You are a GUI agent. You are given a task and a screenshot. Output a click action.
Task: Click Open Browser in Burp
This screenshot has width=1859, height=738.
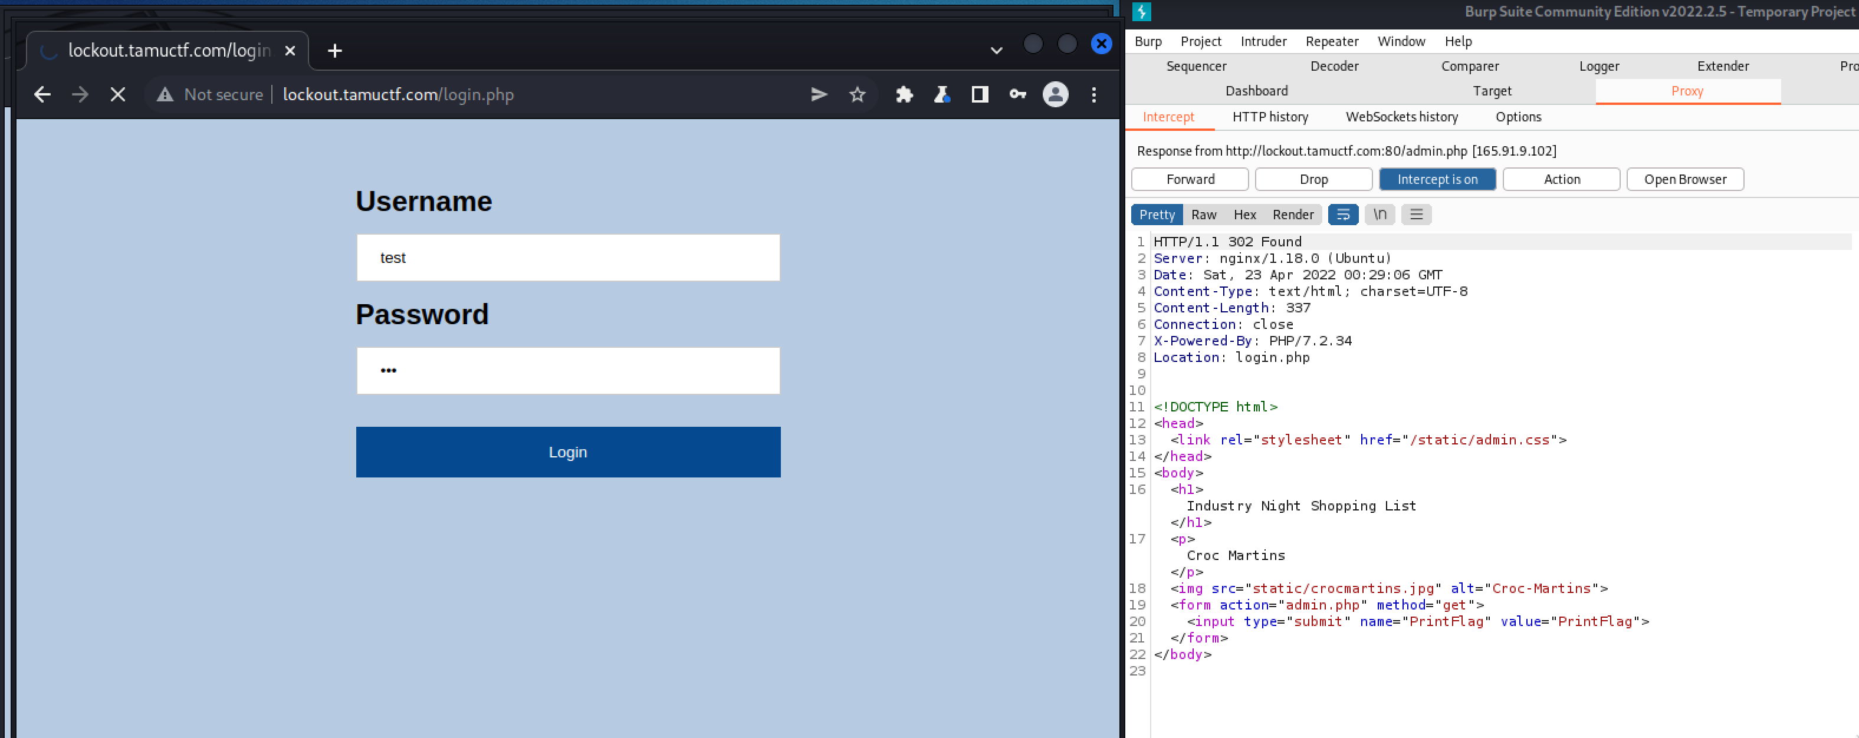1685,179
